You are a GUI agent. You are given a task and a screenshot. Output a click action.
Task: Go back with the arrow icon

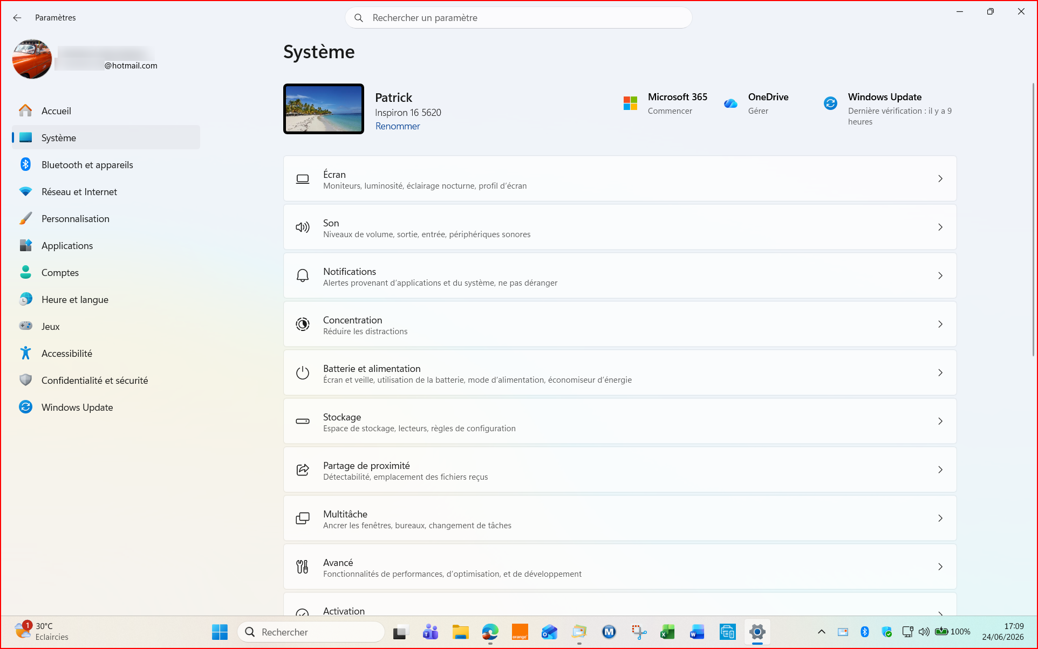pos(17,18)
